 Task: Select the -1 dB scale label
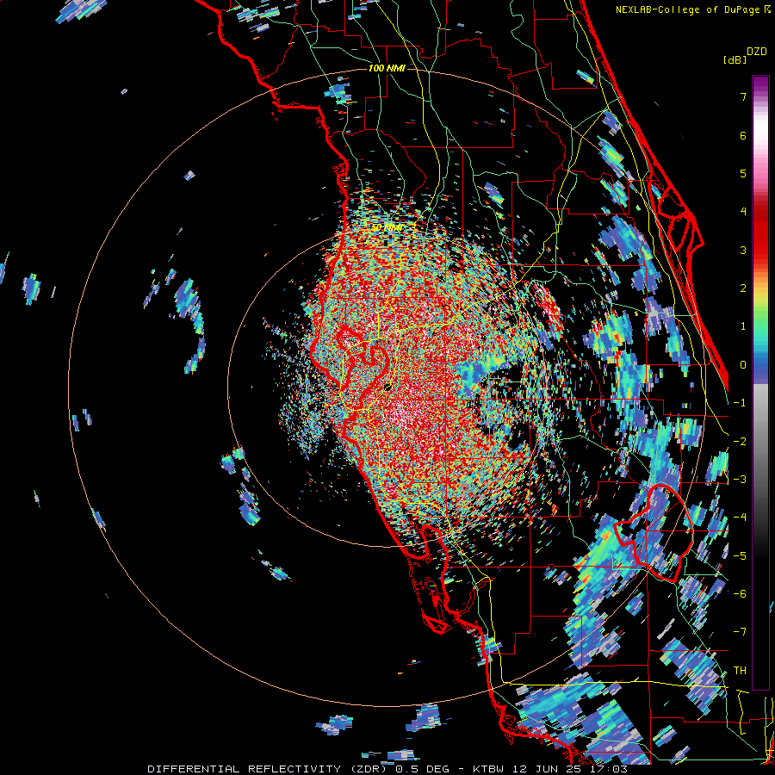(740, 403)
